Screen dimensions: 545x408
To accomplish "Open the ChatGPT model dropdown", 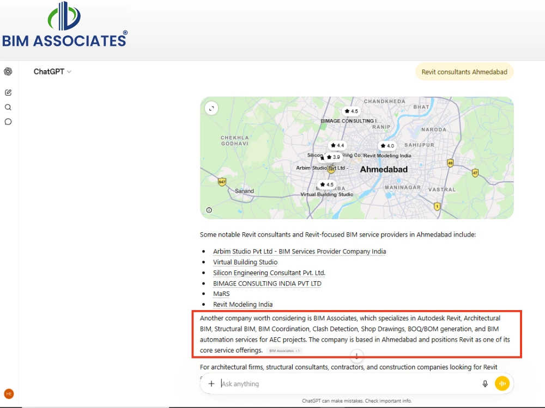I will tap(52, 71).
